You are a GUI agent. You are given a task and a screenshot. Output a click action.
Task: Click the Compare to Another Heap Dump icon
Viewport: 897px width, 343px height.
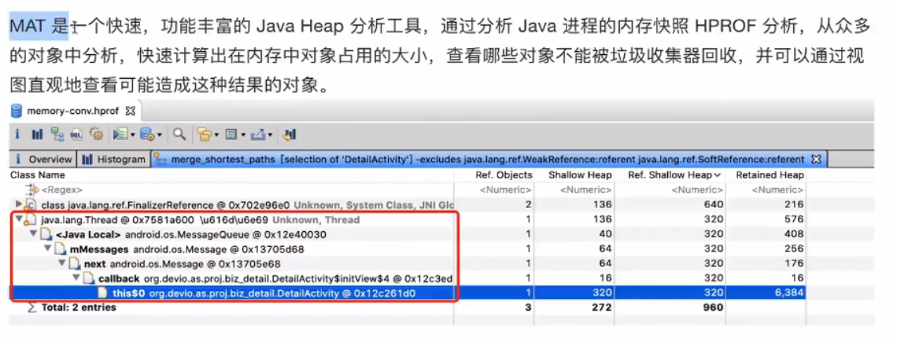290,135
